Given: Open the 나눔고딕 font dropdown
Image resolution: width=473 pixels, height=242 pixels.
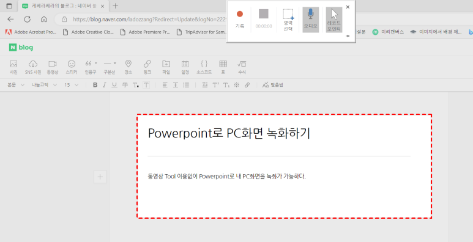Looking at the screenshot, I should (x=44, y=85).
